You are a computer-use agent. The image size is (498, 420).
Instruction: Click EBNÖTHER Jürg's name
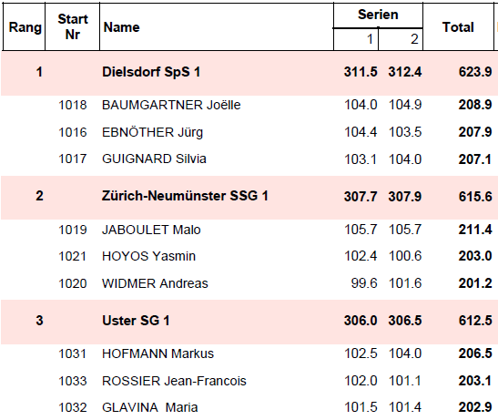click(x=152, y=132)
